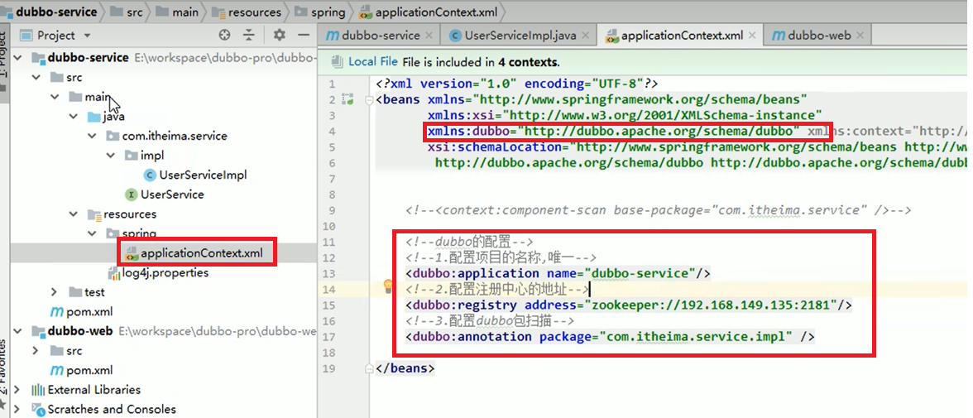This screenshot has width=973, height=418.
Task: Click the Scratches and Consoles icon
Action: point(38,409)
